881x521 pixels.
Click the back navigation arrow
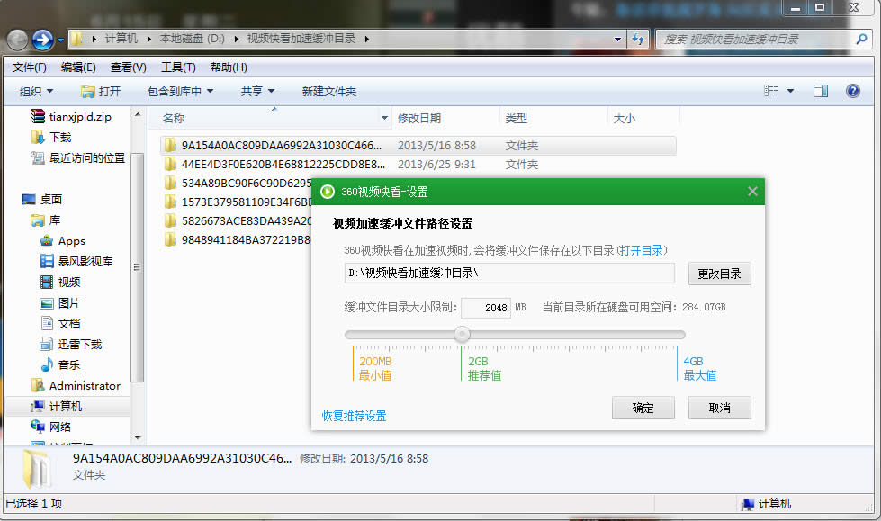click(17, 39)
